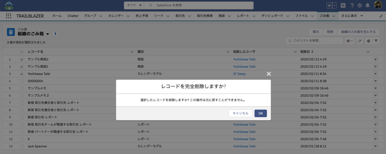Expand the さらに表示 menu
Image resolution: width=386 pixels, height=154 pixels.
352,16
